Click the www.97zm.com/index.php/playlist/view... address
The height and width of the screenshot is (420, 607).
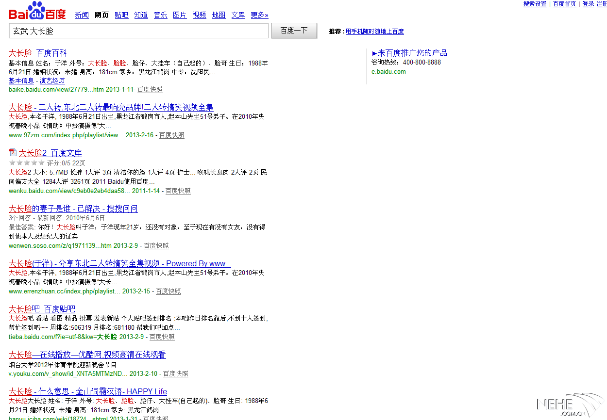pyautogui.click(x=66, y=135)
